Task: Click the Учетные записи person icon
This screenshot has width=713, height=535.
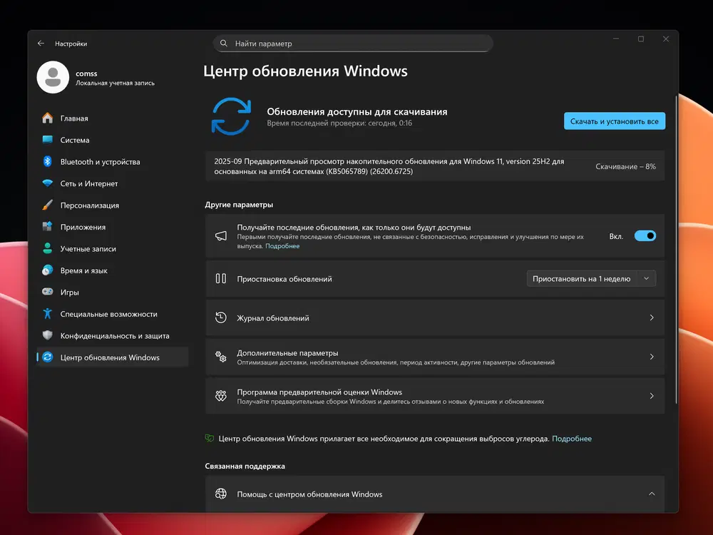Action: 47,248
